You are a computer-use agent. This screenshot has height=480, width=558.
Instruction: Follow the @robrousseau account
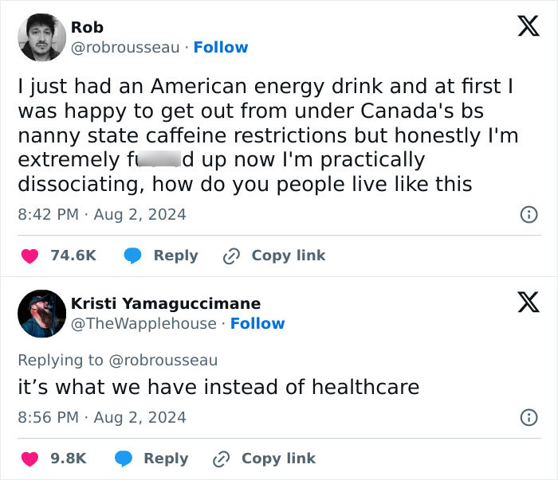[x=221, y=48]
